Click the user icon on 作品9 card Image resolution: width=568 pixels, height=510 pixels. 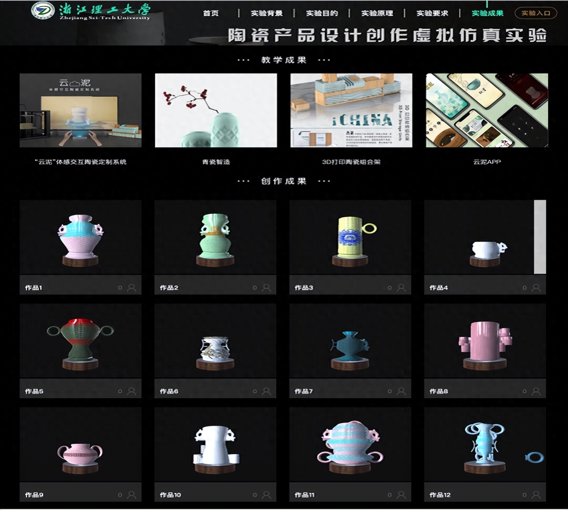(x=131, y=495)
